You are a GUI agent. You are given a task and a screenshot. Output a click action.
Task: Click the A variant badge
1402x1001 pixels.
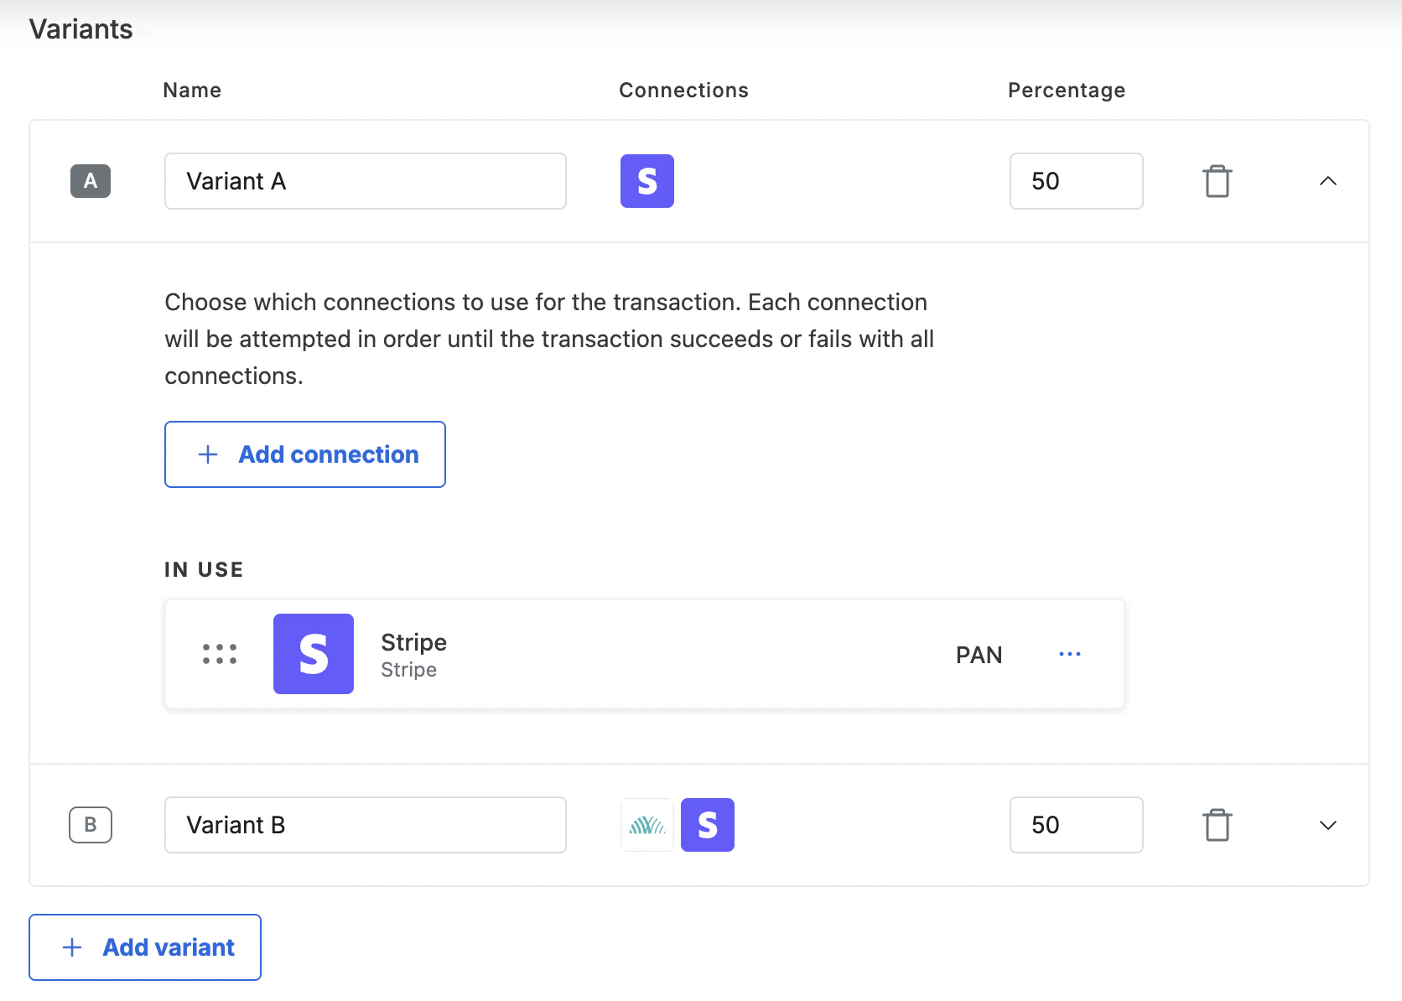(91, 181)
